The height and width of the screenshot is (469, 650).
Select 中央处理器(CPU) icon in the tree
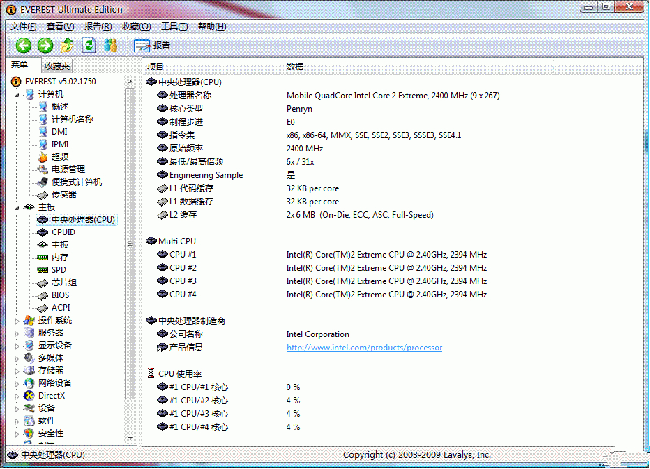click(43, 220)
